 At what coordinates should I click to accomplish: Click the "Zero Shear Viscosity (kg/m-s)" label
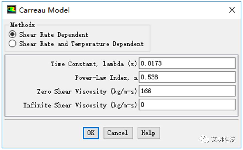(87, 91)
